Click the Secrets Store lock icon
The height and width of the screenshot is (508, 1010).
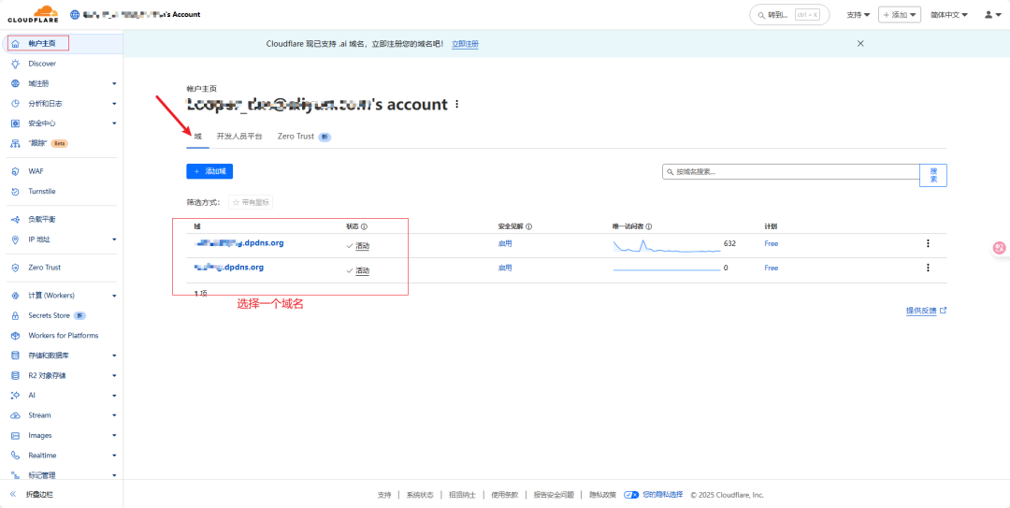(x=16, y=316)
